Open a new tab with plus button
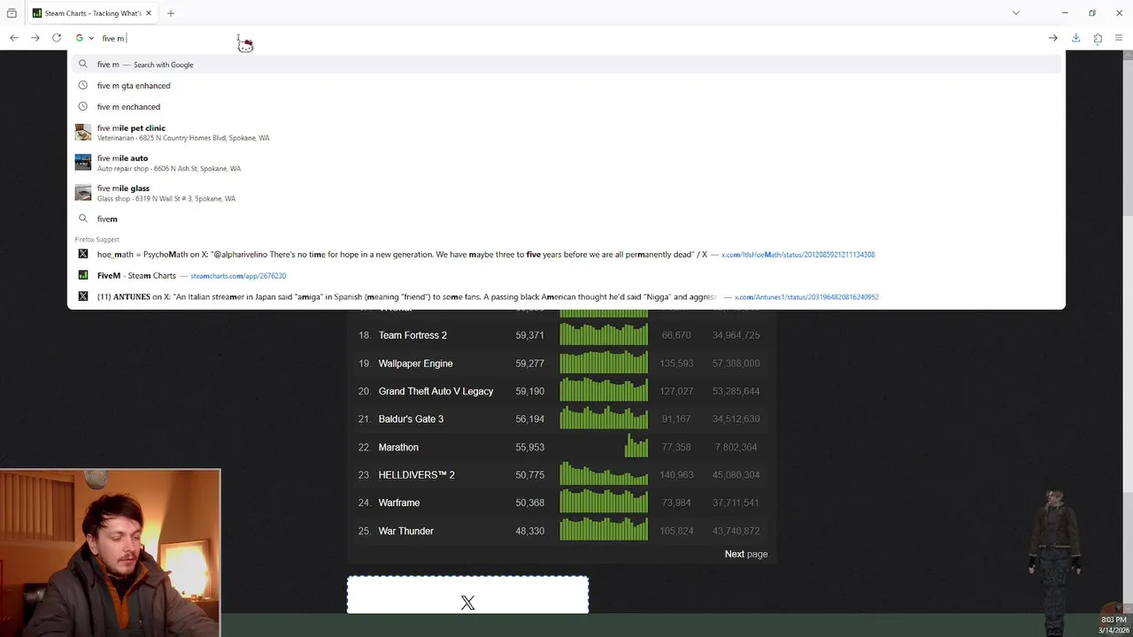 pos(171,13)
